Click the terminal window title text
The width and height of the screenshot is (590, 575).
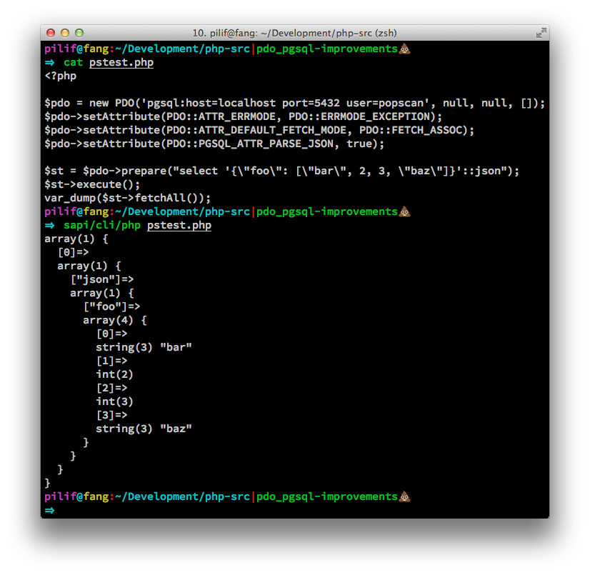(294, 33)
